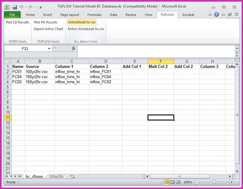The image size is (243, 189).
Task: Switch to Page Break Preview button
Action: pyautogui.click(x=178, y=182)
